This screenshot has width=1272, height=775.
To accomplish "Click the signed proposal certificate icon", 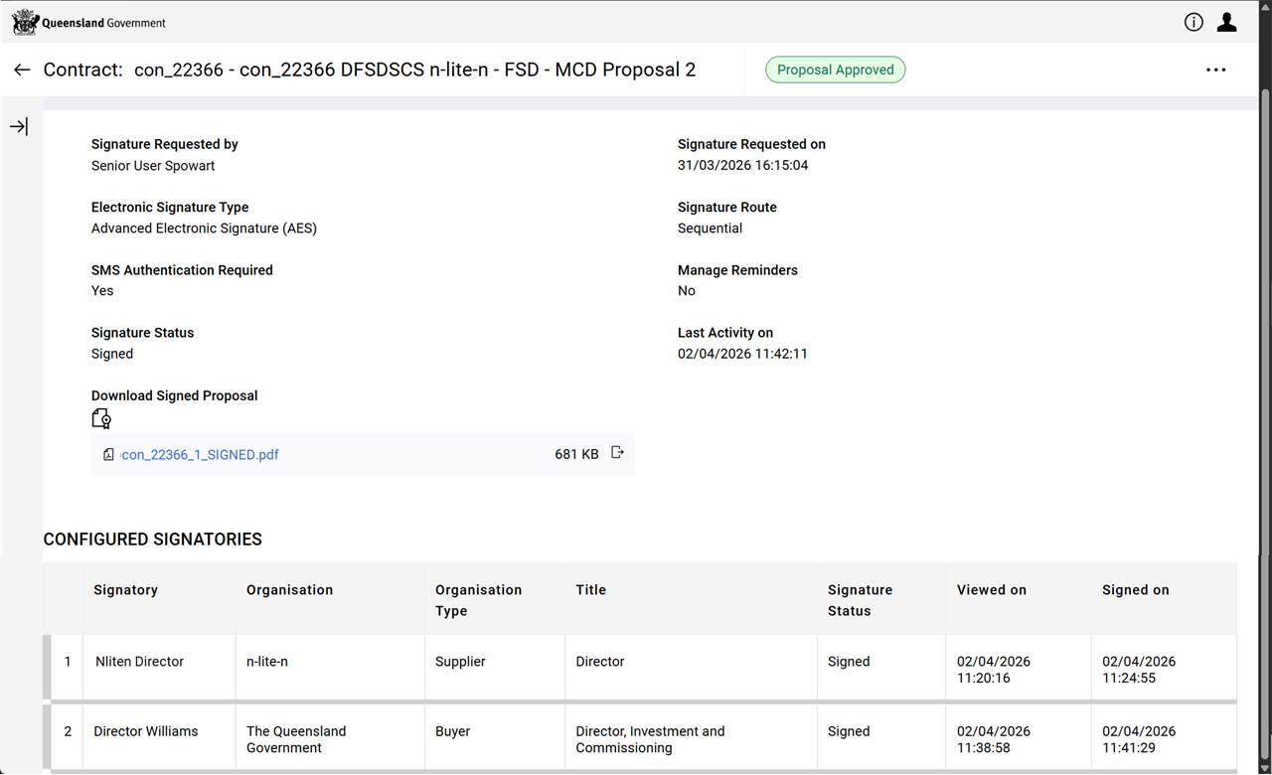I will tap(100, 418).
